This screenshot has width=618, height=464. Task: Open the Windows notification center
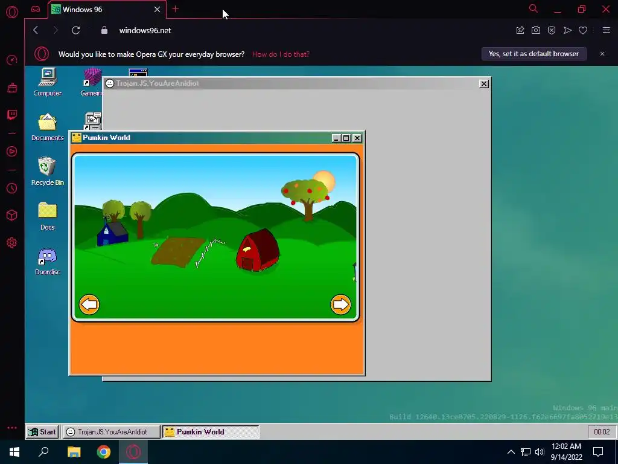[598, 452]
